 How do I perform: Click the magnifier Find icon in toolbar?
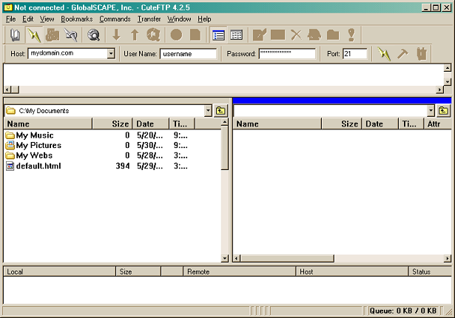(x=94, y=35)
